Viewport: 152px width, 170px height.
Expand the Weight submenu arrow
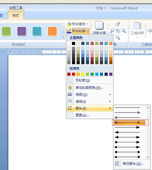point(110,95)
